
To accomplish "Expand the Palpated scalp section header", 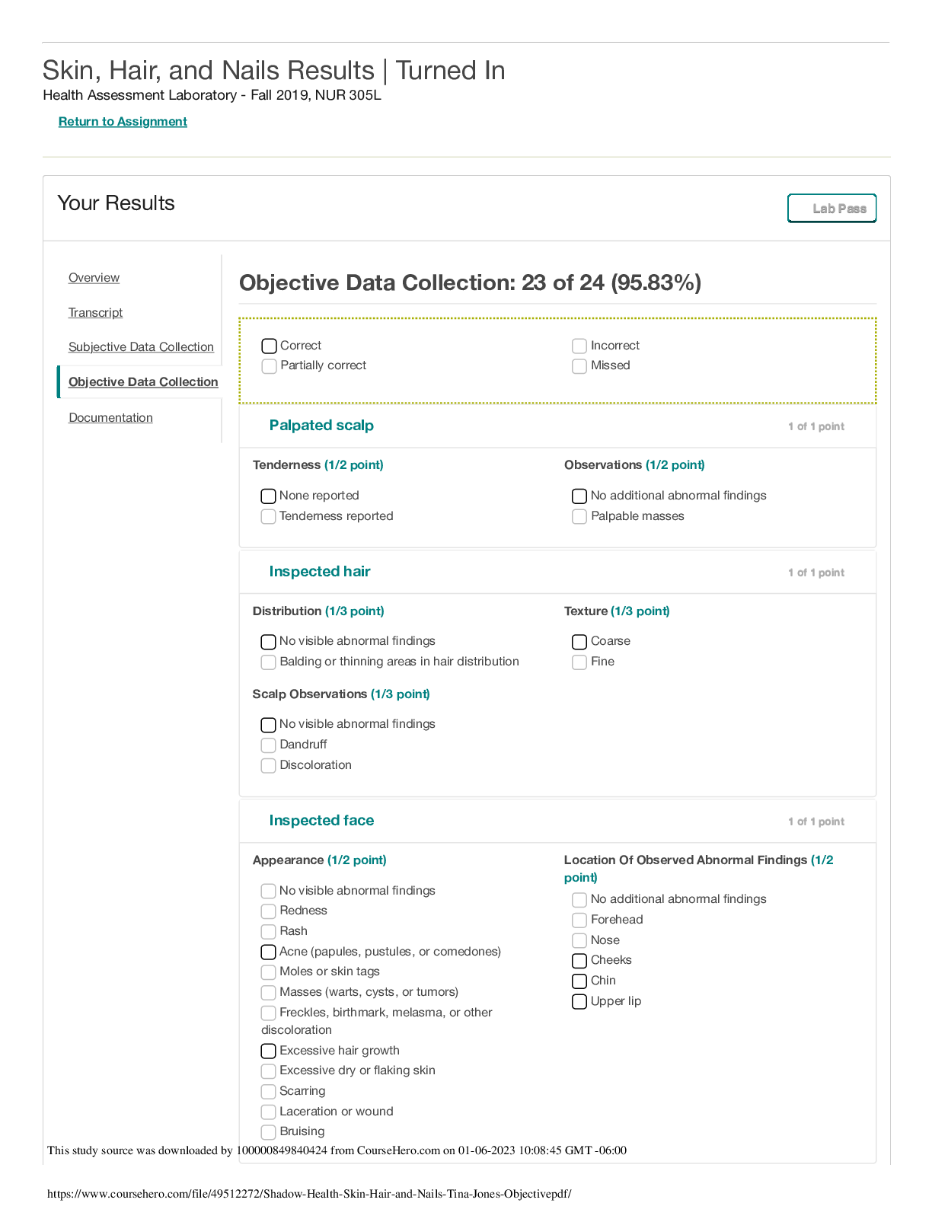I will pos(321,426).
